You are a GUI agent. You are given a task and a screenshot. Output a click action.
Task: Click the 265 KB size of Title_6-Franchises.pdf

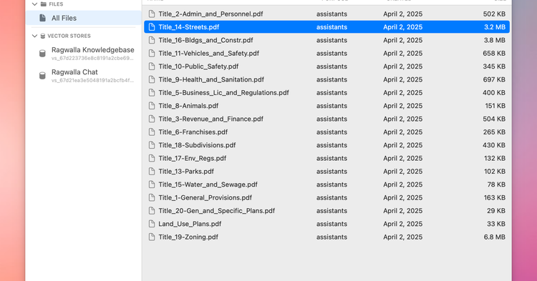click(x=494, y=132)
